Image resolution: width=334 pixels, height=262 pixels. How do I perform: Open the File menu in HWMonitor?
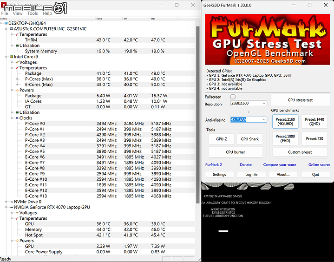(x=5, y=13)
